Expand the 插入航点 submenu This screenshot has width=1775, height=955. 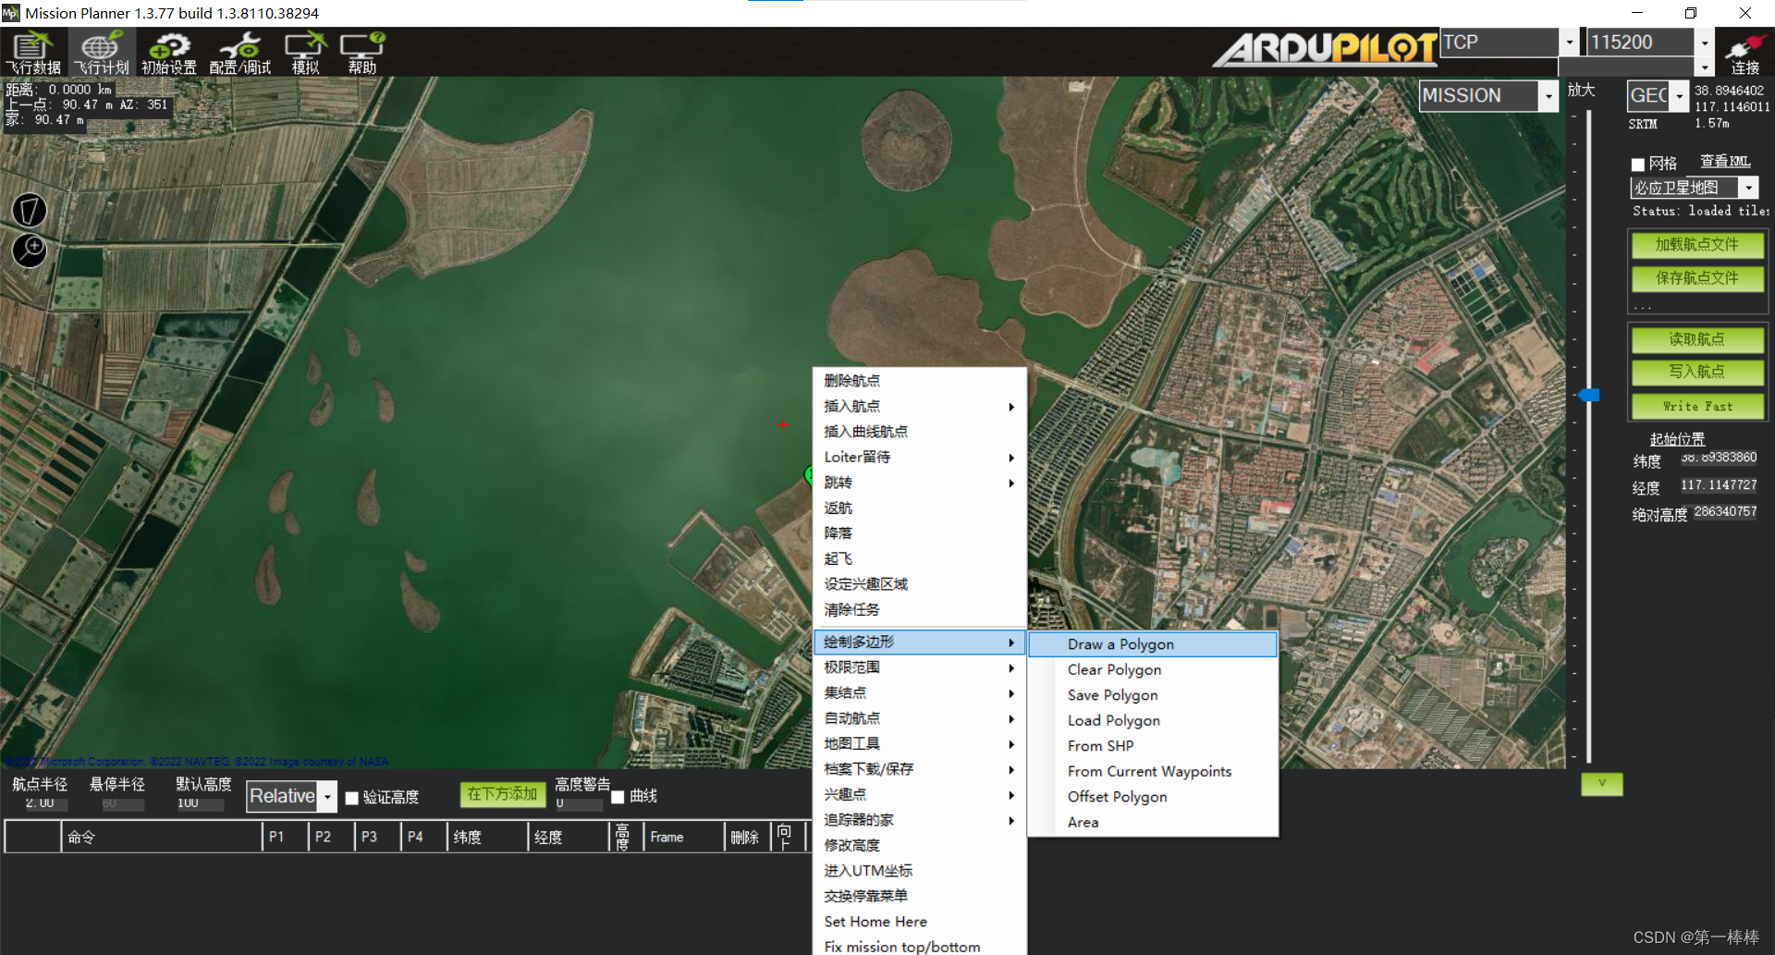(919, 406)
